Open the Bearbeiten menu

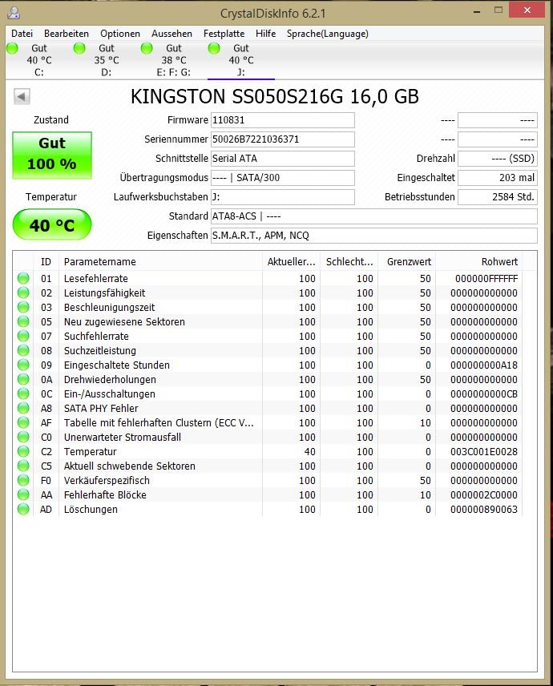(x=67, y=34)
